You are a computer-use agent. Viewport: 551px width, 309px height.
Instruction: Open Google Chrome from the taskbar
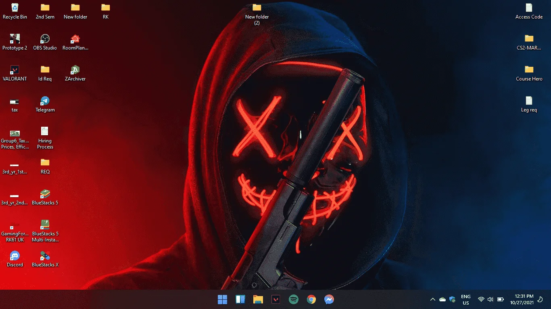[311, 299]
